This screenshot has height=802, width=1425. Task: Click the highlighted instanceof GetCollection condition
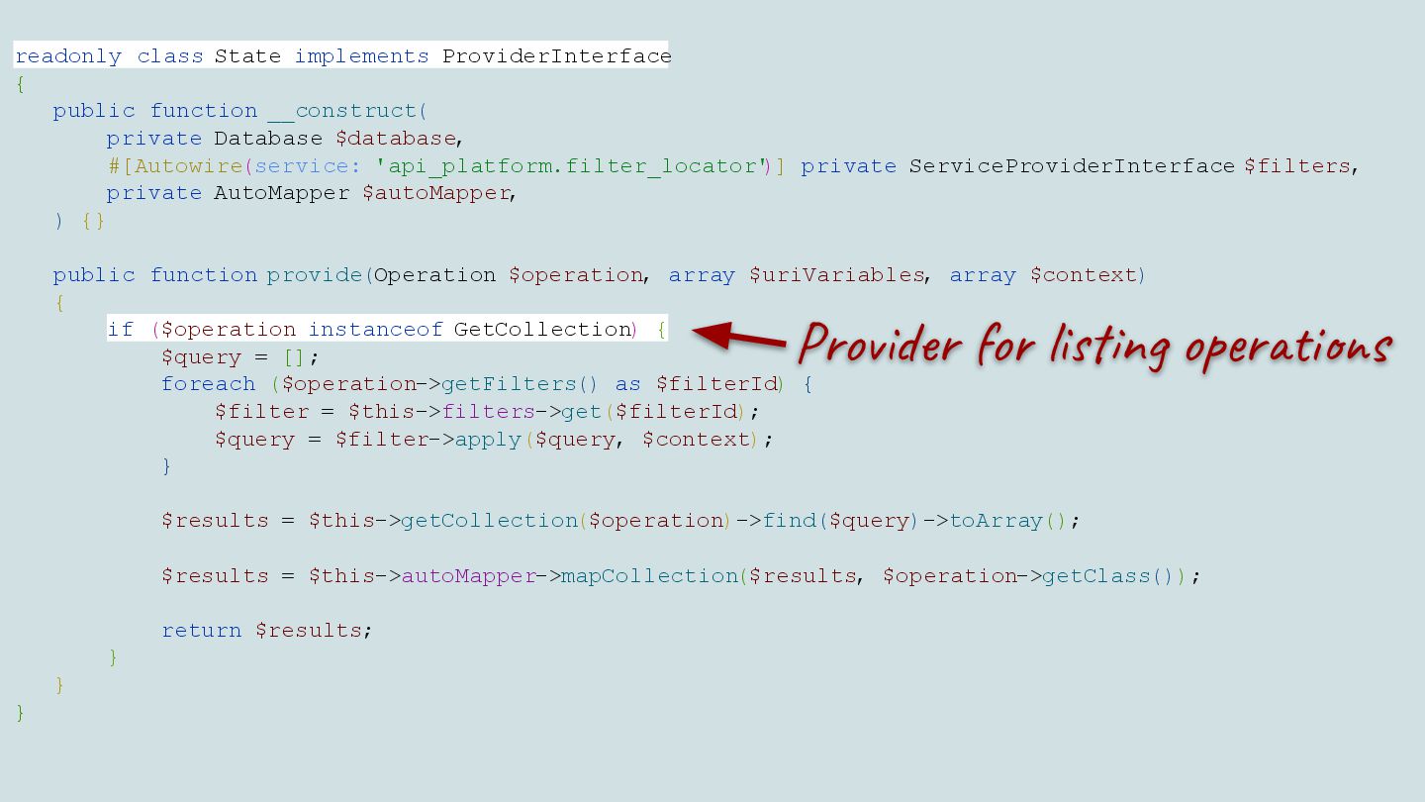click(x=387, y=329)
